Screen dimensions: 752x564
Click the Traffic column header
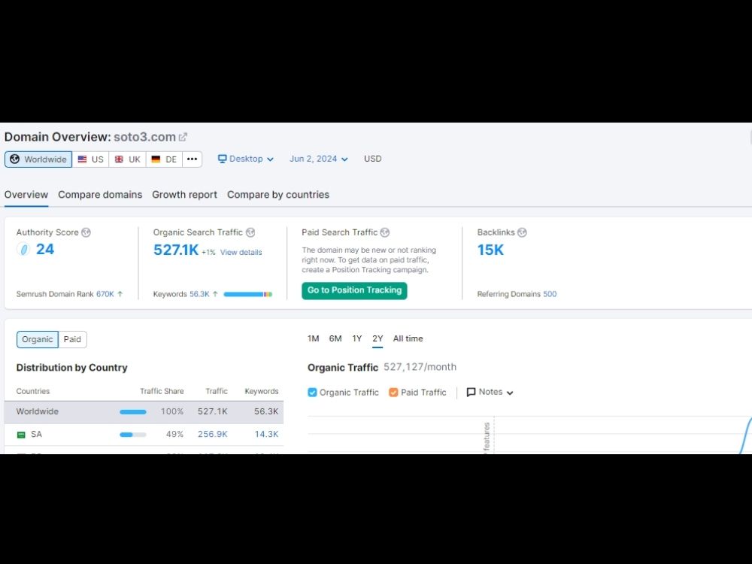pos(217,391)
